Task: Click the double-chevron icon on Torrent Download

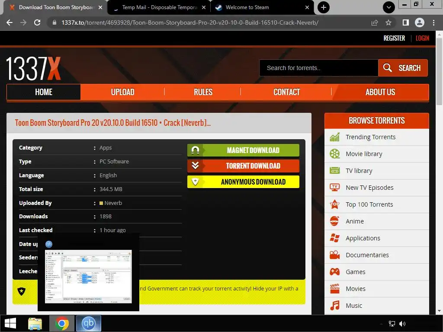Action: [x=195, y=166]
